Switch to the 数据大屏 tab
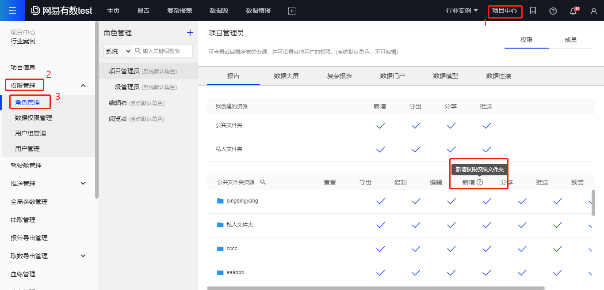Image resolution: width=604 pixels, height=290 pixels. pos(287,76)
